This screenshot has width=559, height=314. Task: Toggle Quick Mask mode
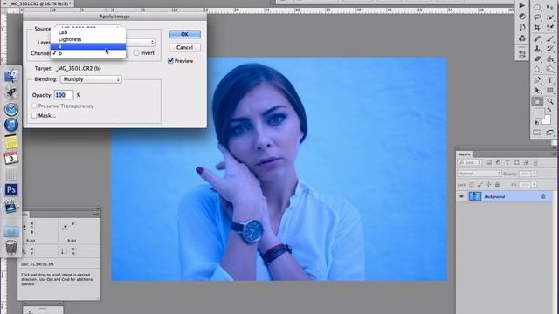click(537, 133)
